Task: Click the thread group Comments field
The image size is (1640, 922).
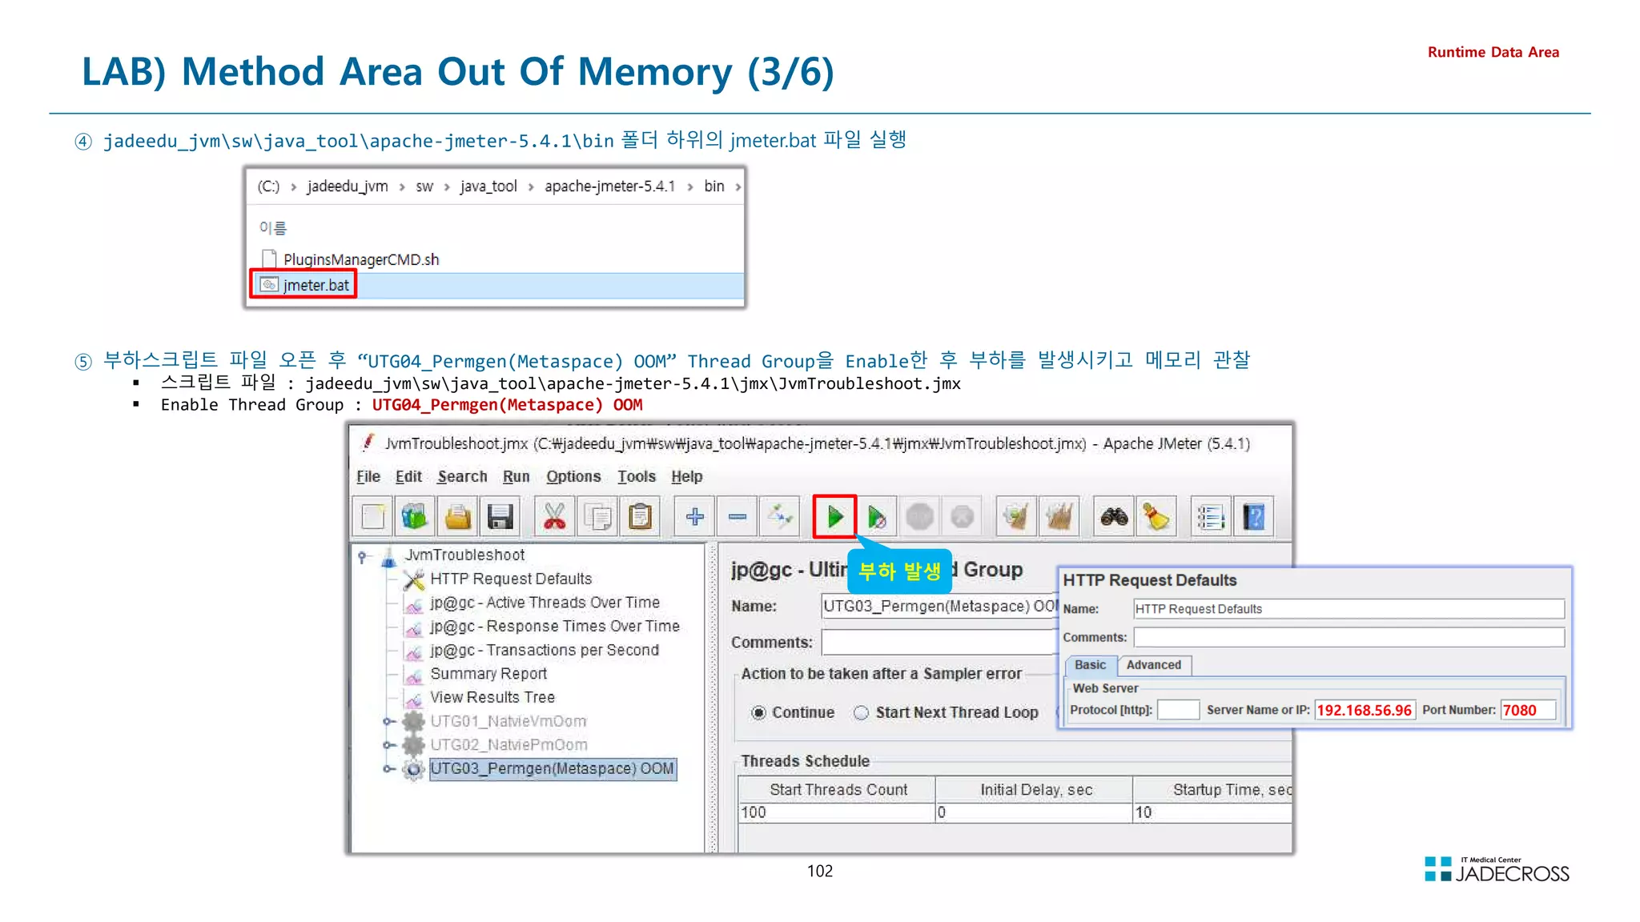Action: [x=939, y=642]
